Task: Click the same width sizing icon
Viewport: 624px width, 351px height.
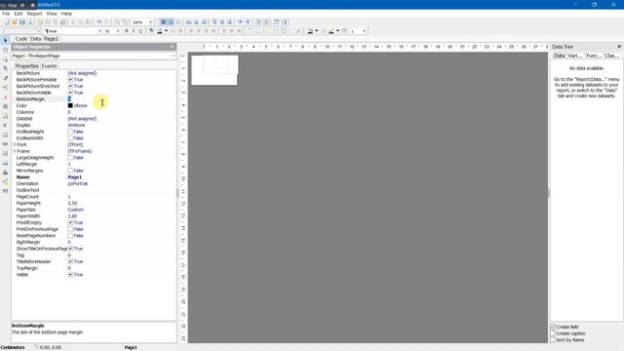Action: [x=276, y=21]
